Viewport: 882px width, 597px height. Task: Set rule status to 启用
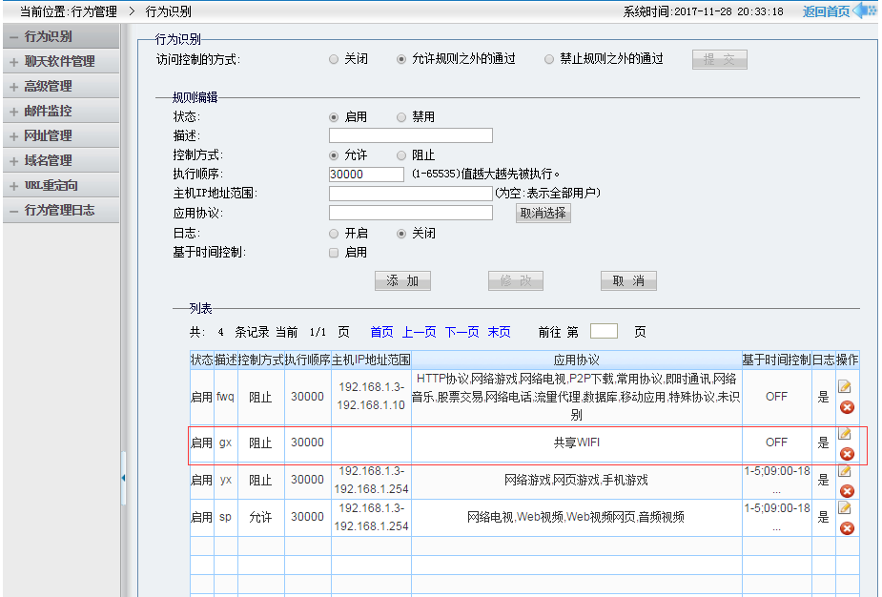coord(334,117)
